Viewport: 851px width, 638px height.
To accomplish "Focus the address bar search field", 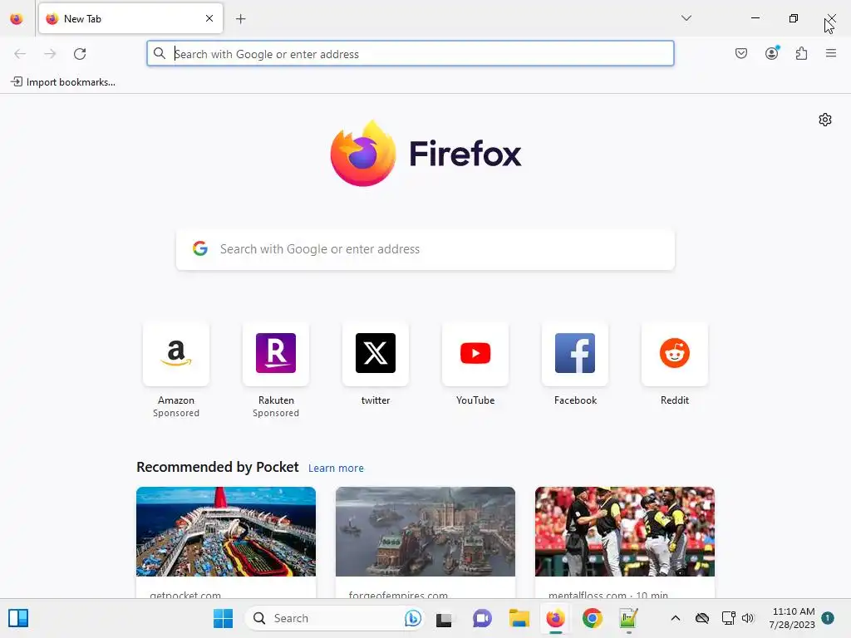I will pyautogui.click(x=411, y=53).
